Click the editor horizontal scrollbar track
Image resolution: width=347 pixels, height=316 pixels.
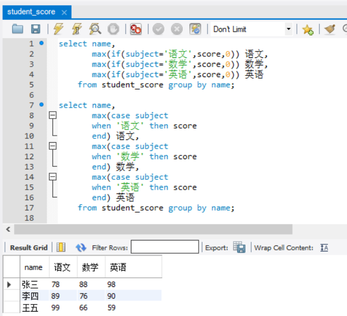click(x=153, y=229)
